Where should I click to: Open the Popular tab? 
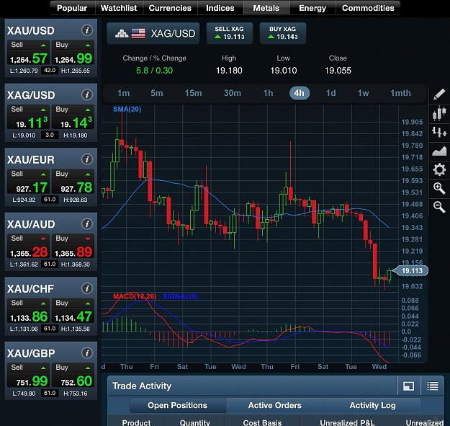[72, 8]
